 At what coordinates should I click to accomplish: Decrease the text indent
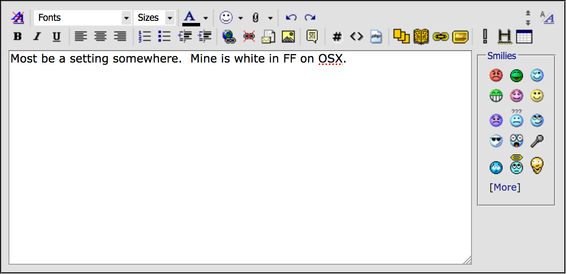pos(185,37)
